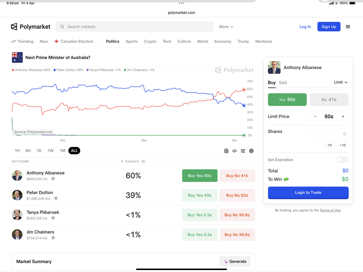This screenshot has width=363, height=272.
Task: Click Peter Dutton's avatar in outcomes
Action: pyautogui.click(x=17, y=195)
